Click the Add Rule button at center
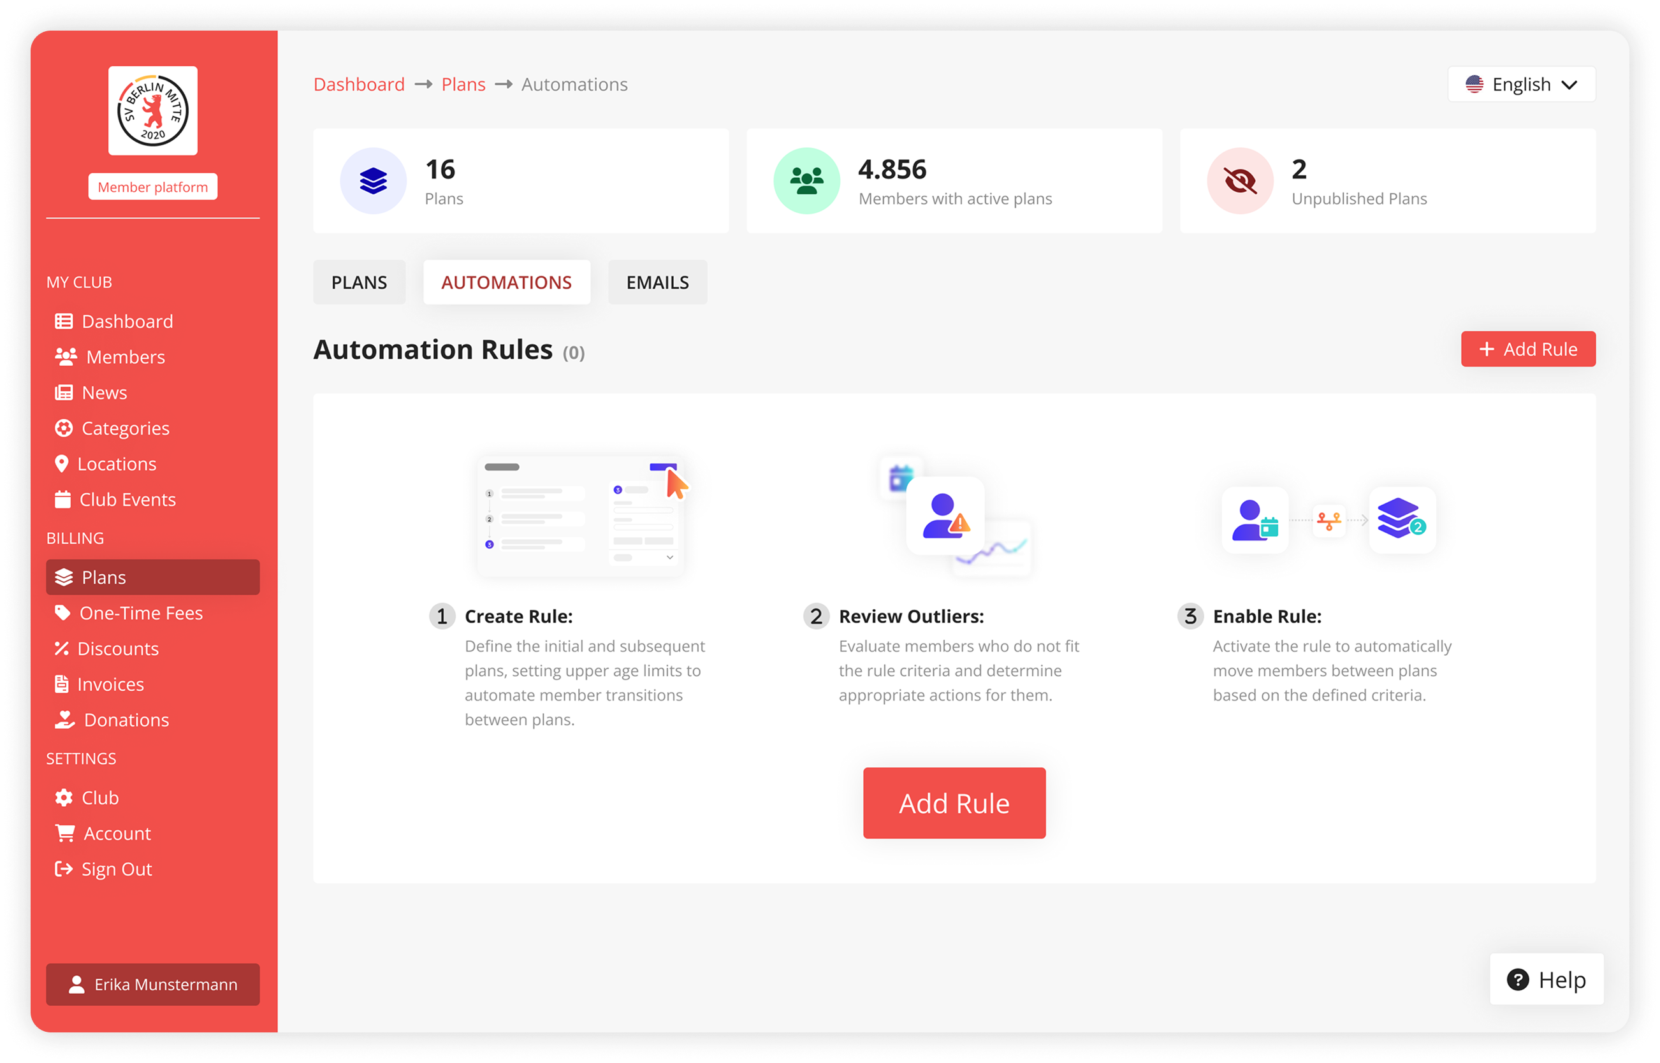Viewport: 1660px width, 1063px height. (x=954, y=803)
